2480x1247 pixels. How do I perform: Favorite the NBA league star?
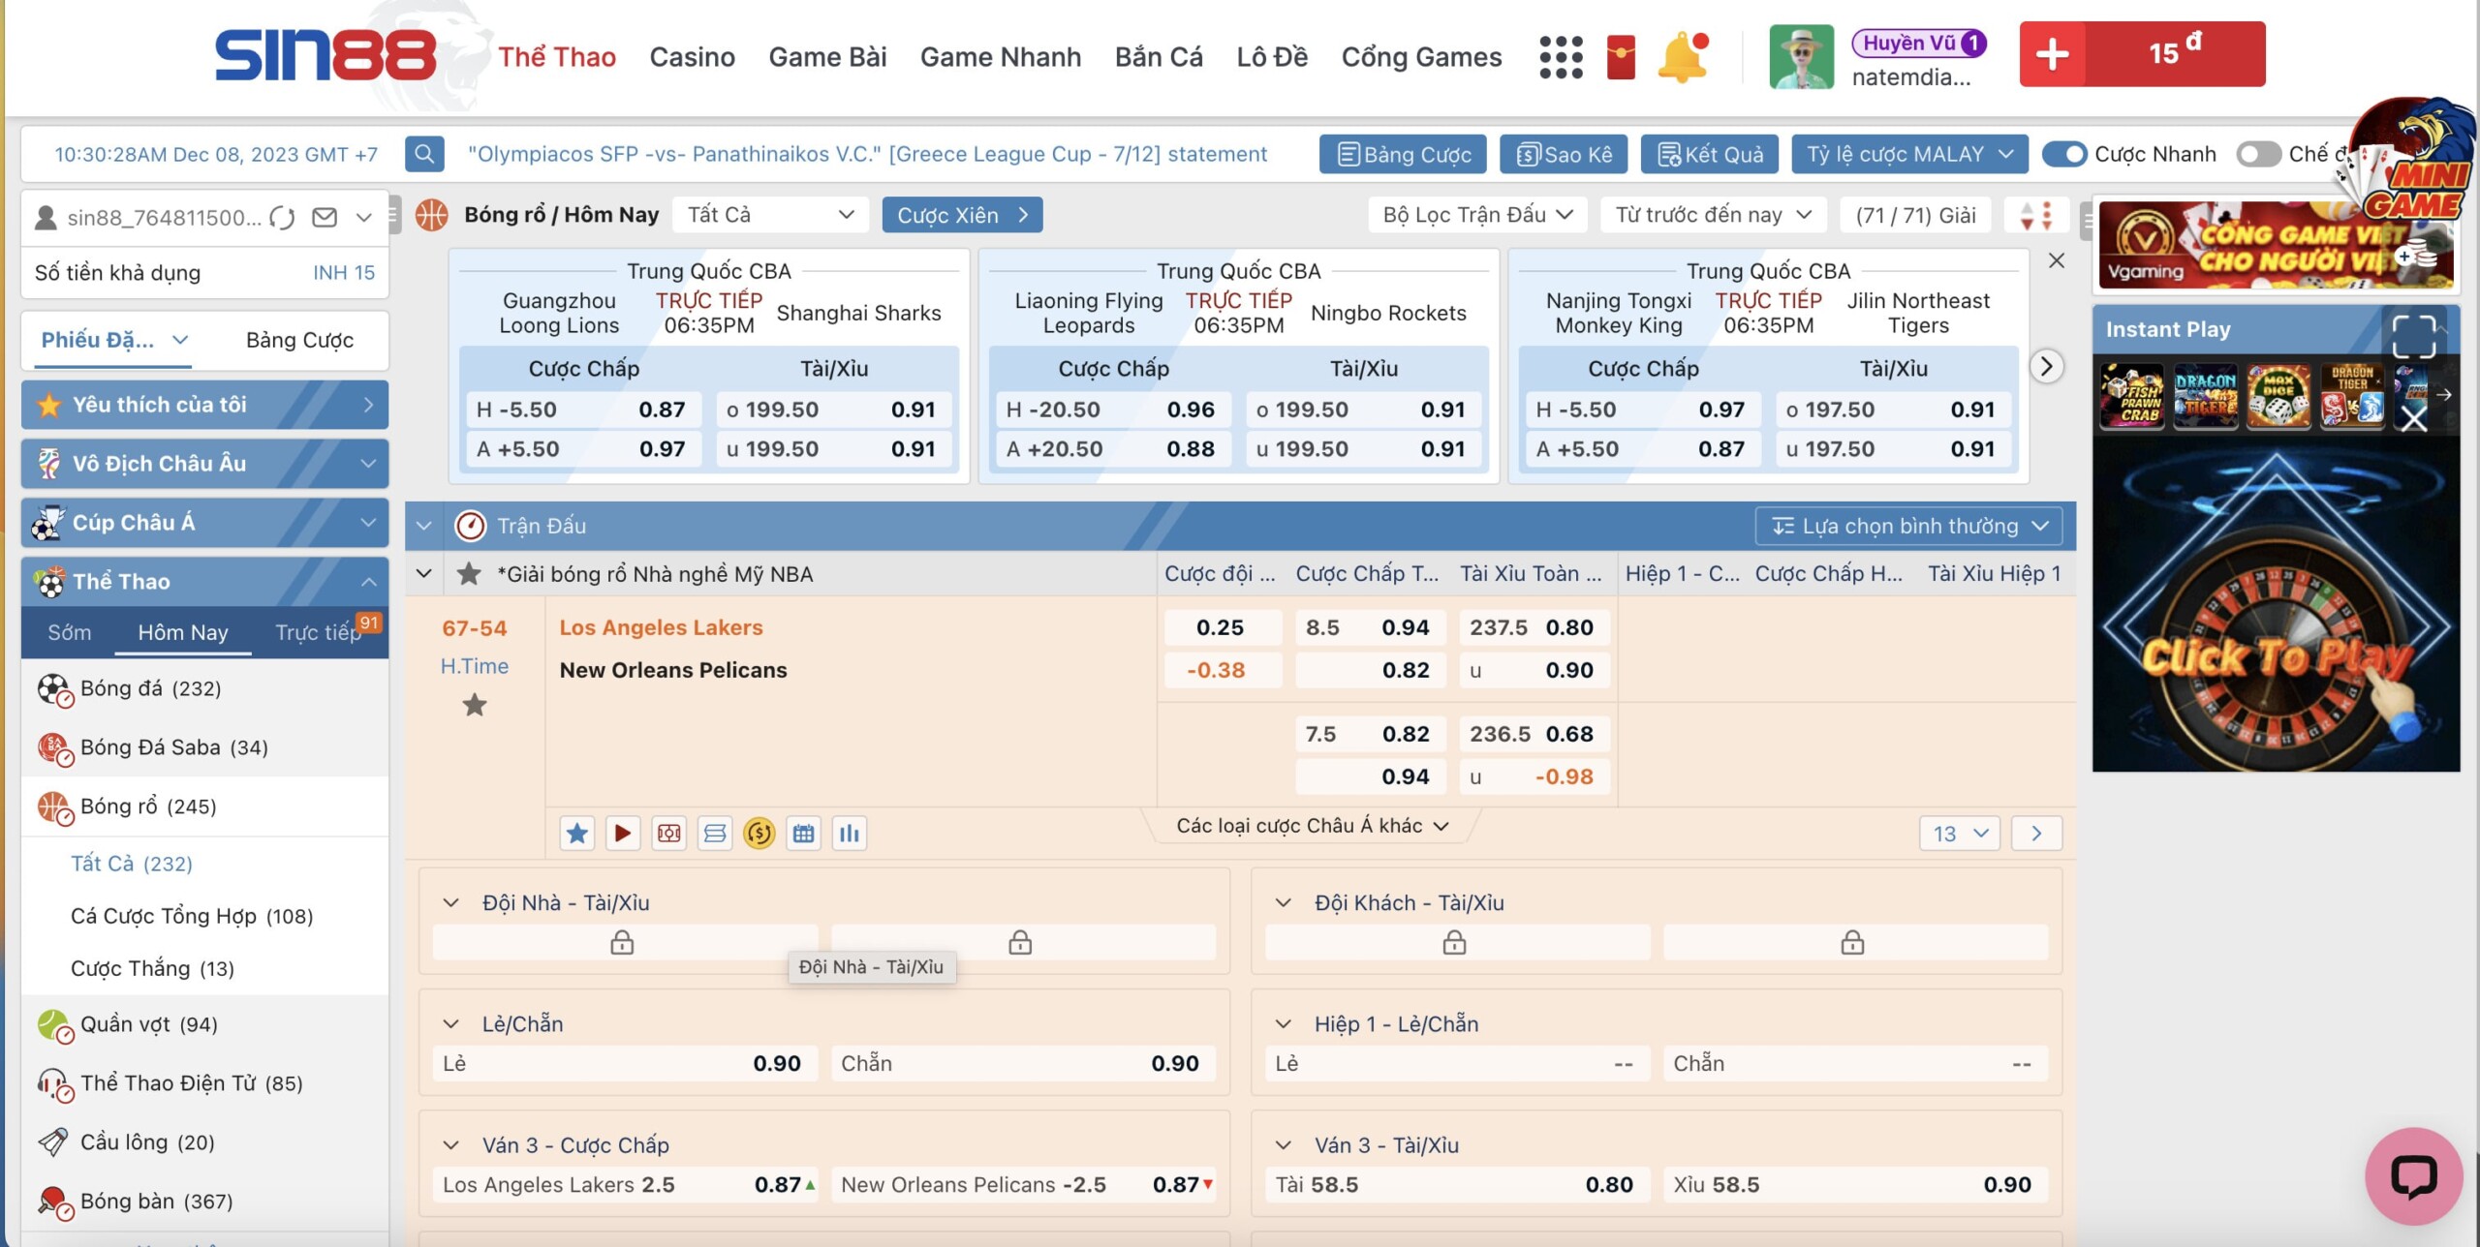[x=469, y=574]
